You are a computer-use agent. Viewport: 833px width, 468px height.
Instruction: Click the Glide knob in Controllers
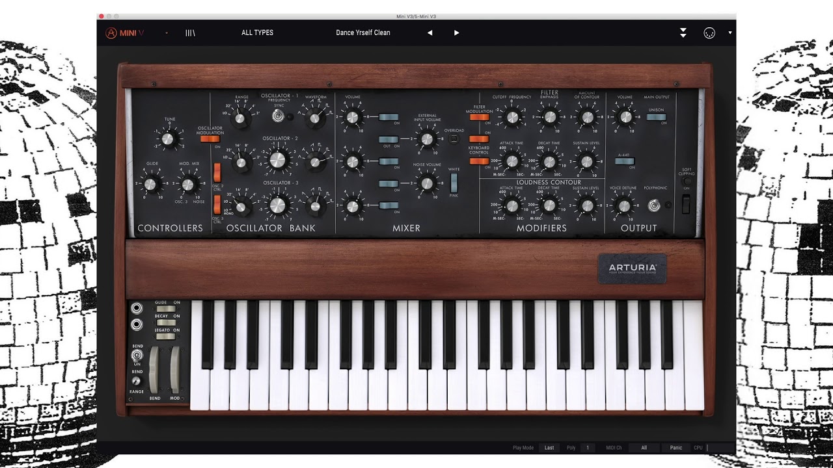tap(150, 184)
